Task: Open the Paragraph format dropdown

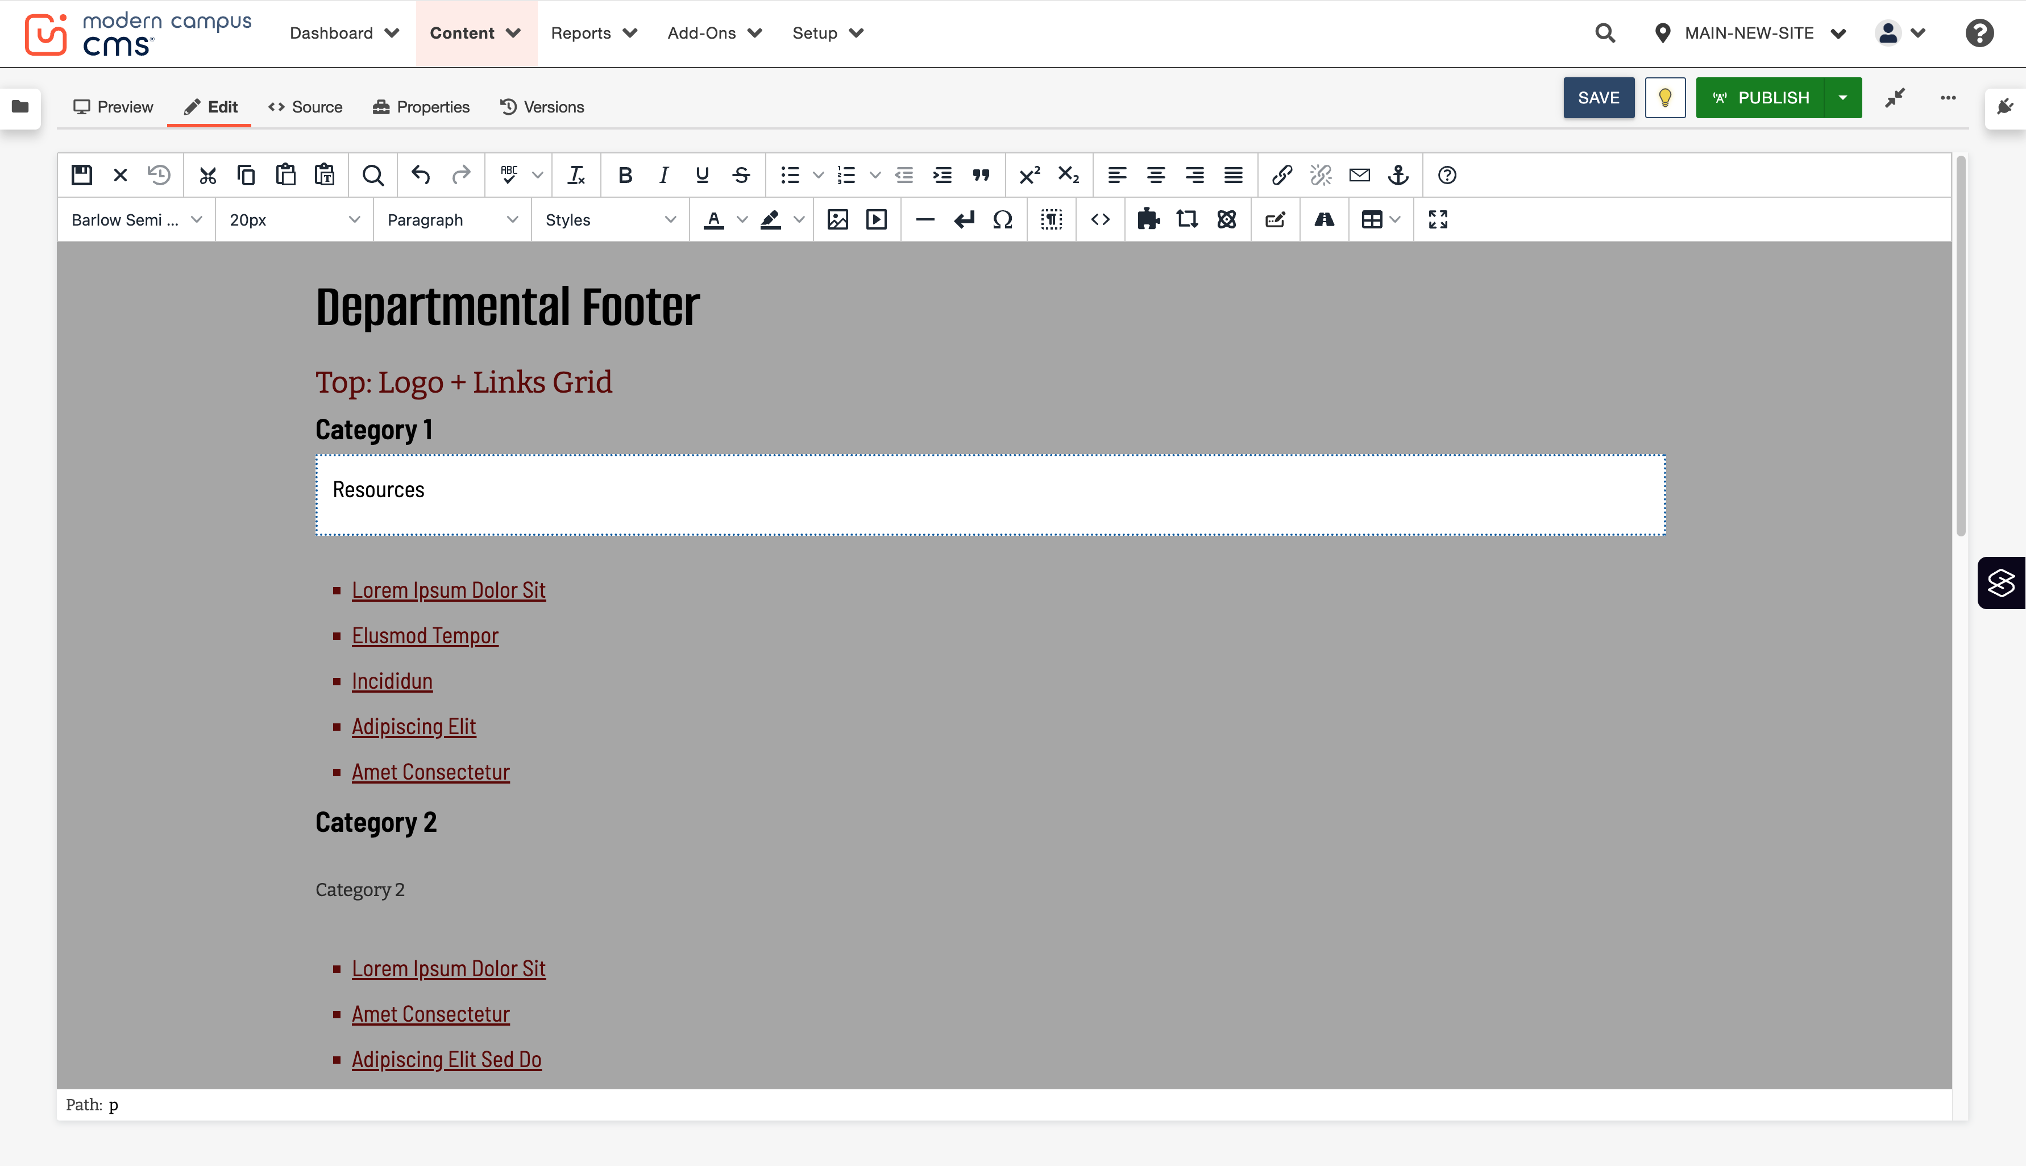Action: click(x=452, y=219)
